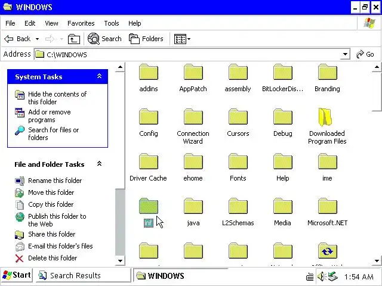Screen dimensions: 382x286
Task: Click the network connection tray icon
Action: 332,276
